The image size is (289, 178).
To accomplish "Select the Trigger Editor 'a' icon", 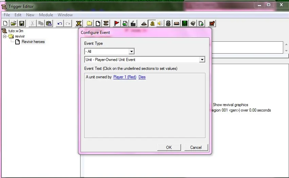I will tap(152, 23).
